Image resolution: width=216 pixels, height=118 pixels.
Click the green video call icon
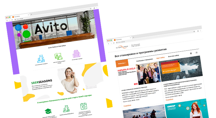point(58,56)
